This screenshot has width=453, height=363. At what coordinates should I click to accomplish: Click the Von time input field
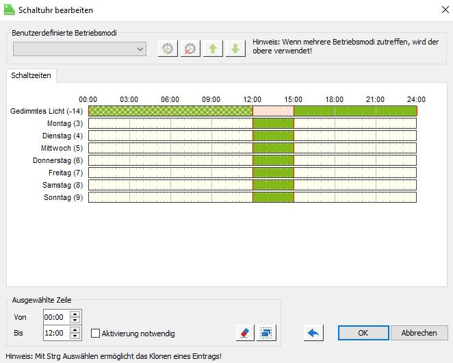click(x=56, y=317)
